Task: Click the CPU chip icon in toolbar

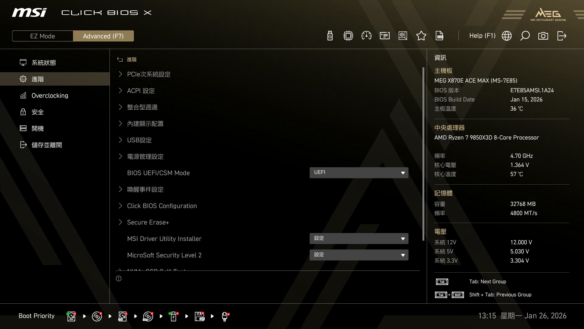Action: pyautogui.click(x=348, y=36)
